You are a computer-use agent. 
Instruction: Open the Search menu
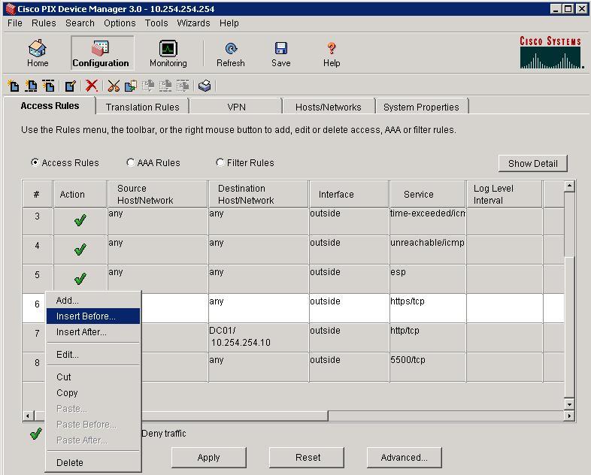click(x=80, y=23)
